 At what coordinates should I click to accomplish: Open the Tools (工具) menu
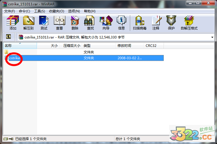(x=40, y=11)
